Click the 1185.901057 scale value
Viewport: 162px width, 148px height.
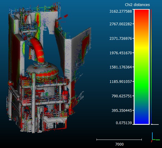pos(121,81)
